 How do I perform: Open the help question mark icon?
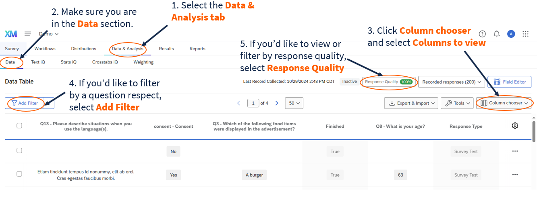coord(482,34)
